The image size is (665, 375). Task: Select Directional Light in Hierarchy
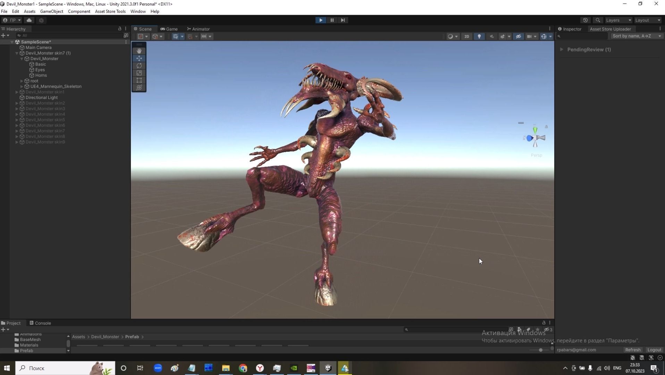tap(41, 98)
